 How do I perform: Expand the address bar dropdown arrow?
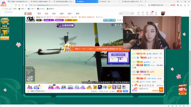coord(144,5)
